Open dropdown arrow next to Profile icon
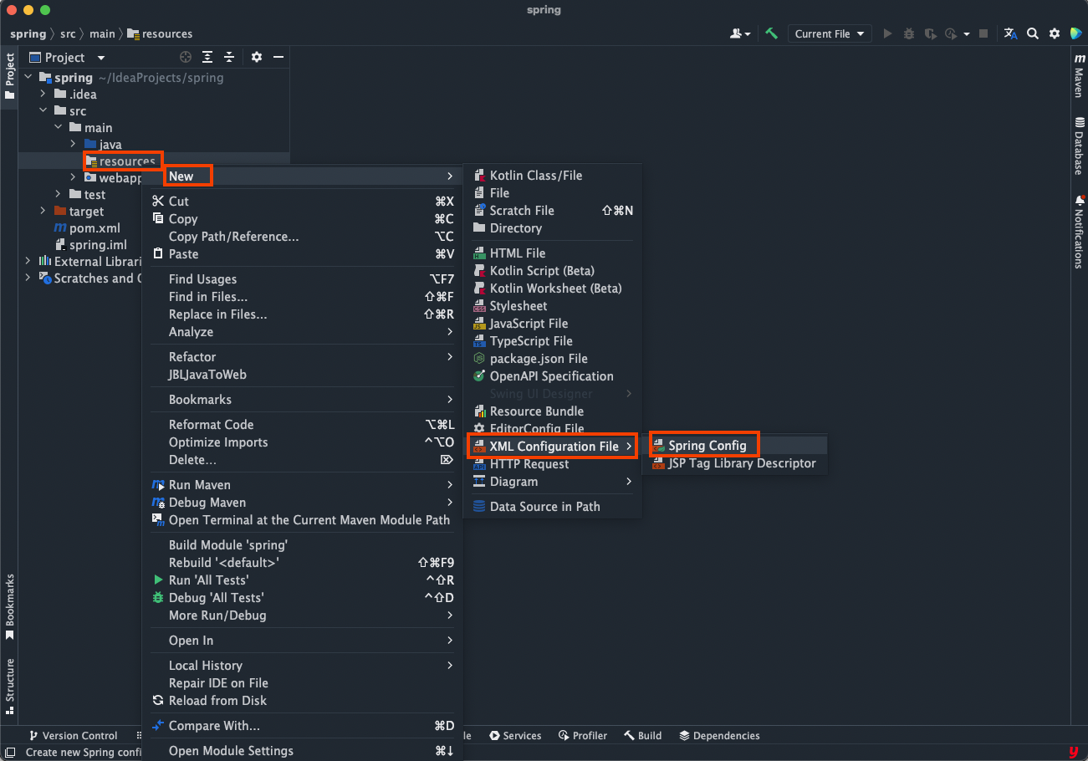 click(966, 34)
